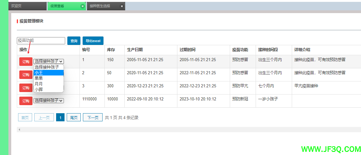This screenshot has height=155, width=361.
Task: Click 订购 button for vaccine 1110000
Action: [x=26, y=101]
